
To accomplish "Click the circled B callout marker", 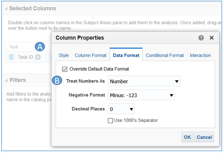I will tap(57, 81).
